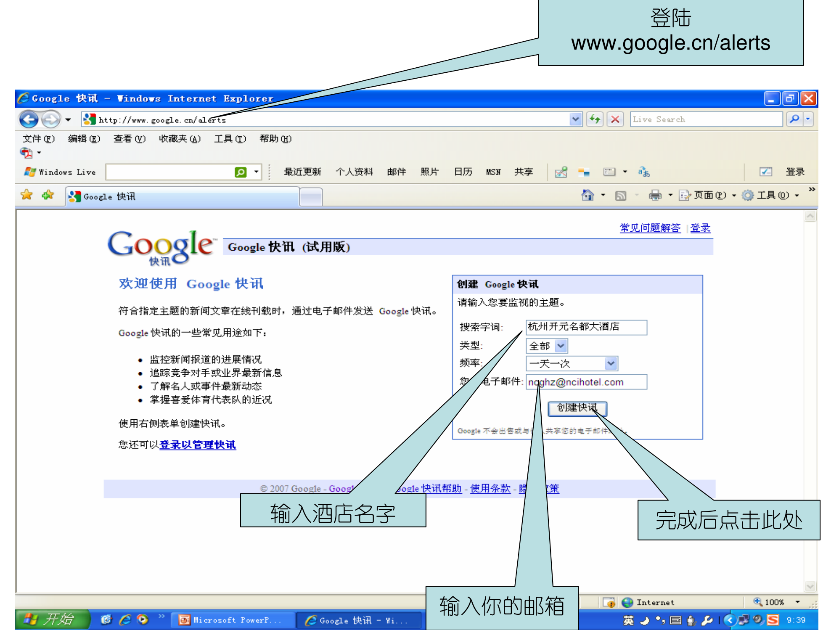Print the page with the printer icon
The height and width of the screenshot is (630, 839).
point(655,195)
